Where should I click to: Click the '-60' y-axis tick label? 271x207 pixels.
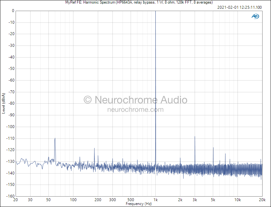pos(12,80)
